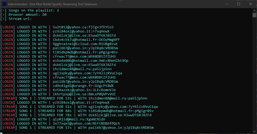257x134 pixels.
Task: Click the first [LOGIN] tag in the log
Action: [x=8, y=27]
